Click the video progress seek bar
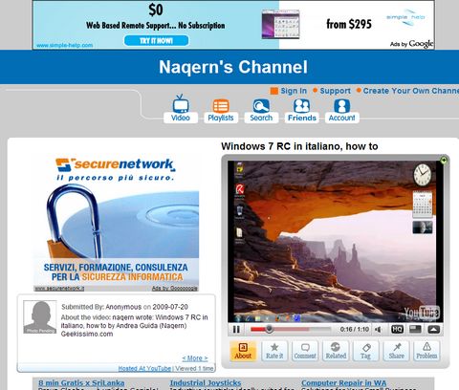459x390 pixels. click(x=291, y=329)
